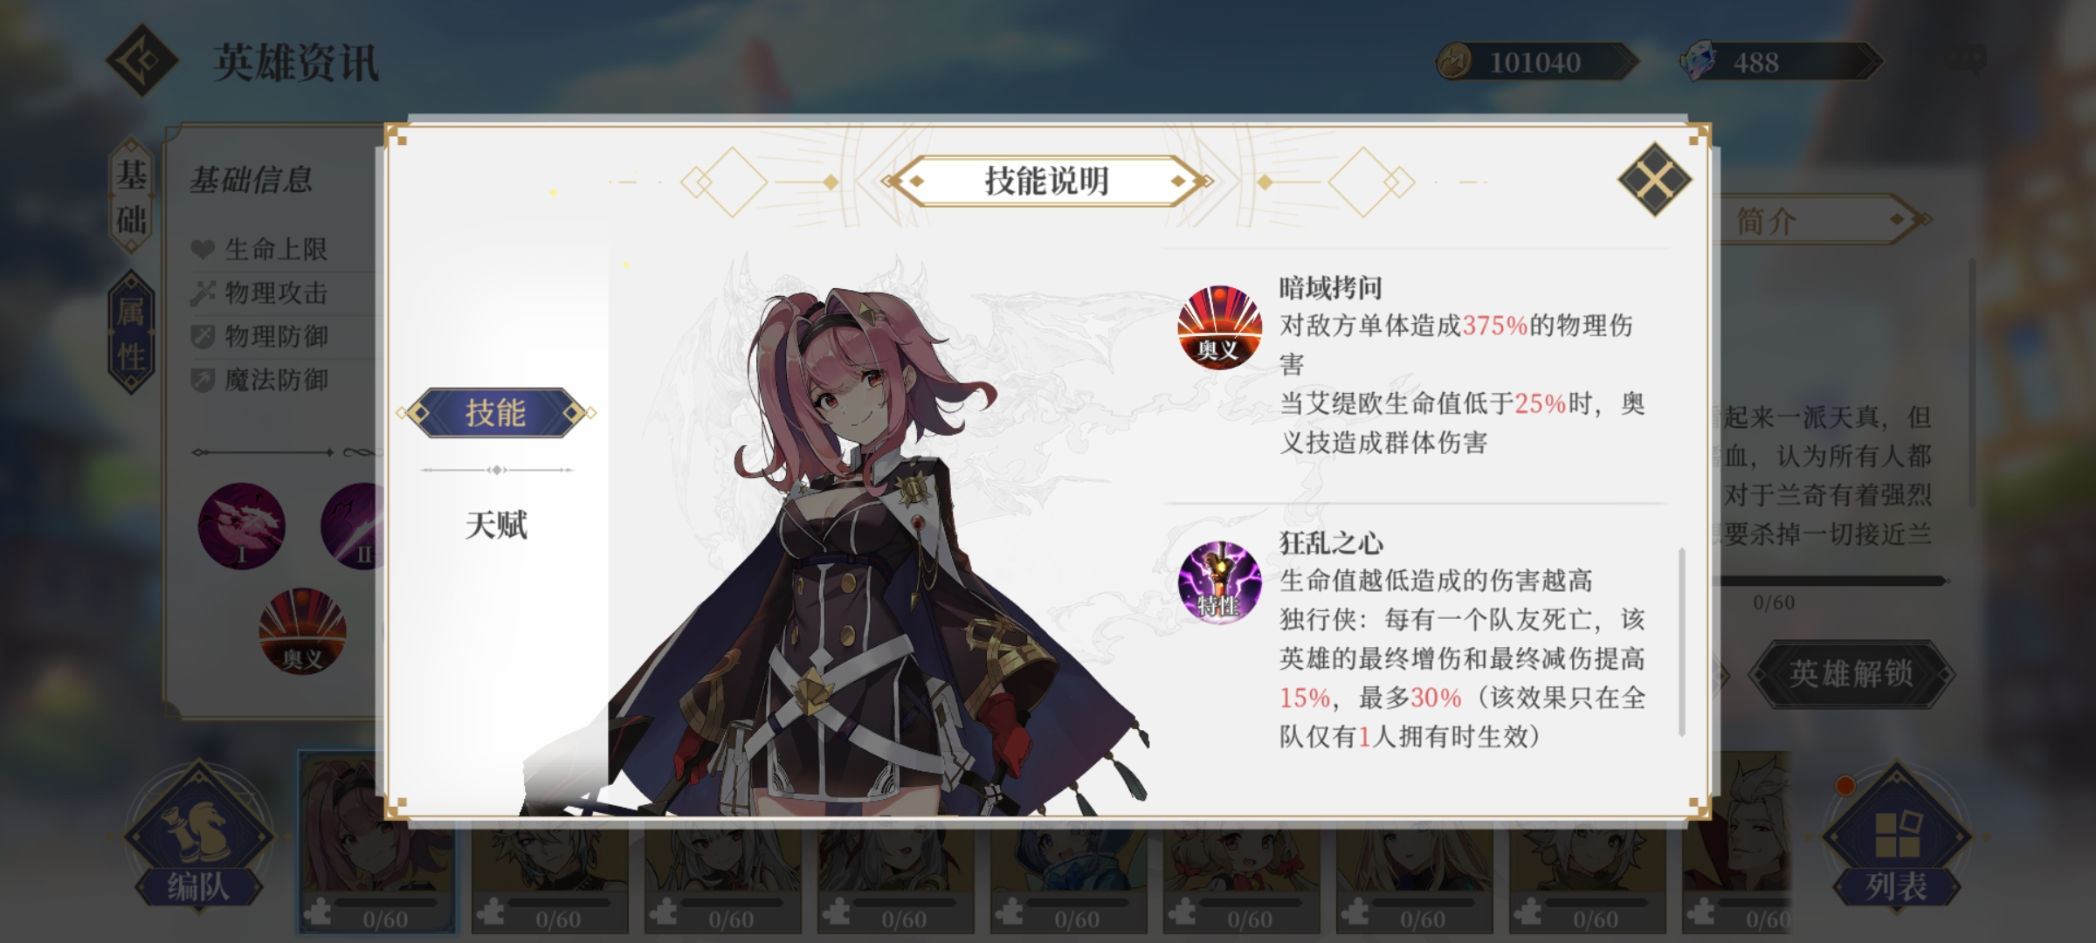Click the skill list scrollbar
Image resolution: width=2096 pixels, height=943 pixels.
click(1681, 642)
